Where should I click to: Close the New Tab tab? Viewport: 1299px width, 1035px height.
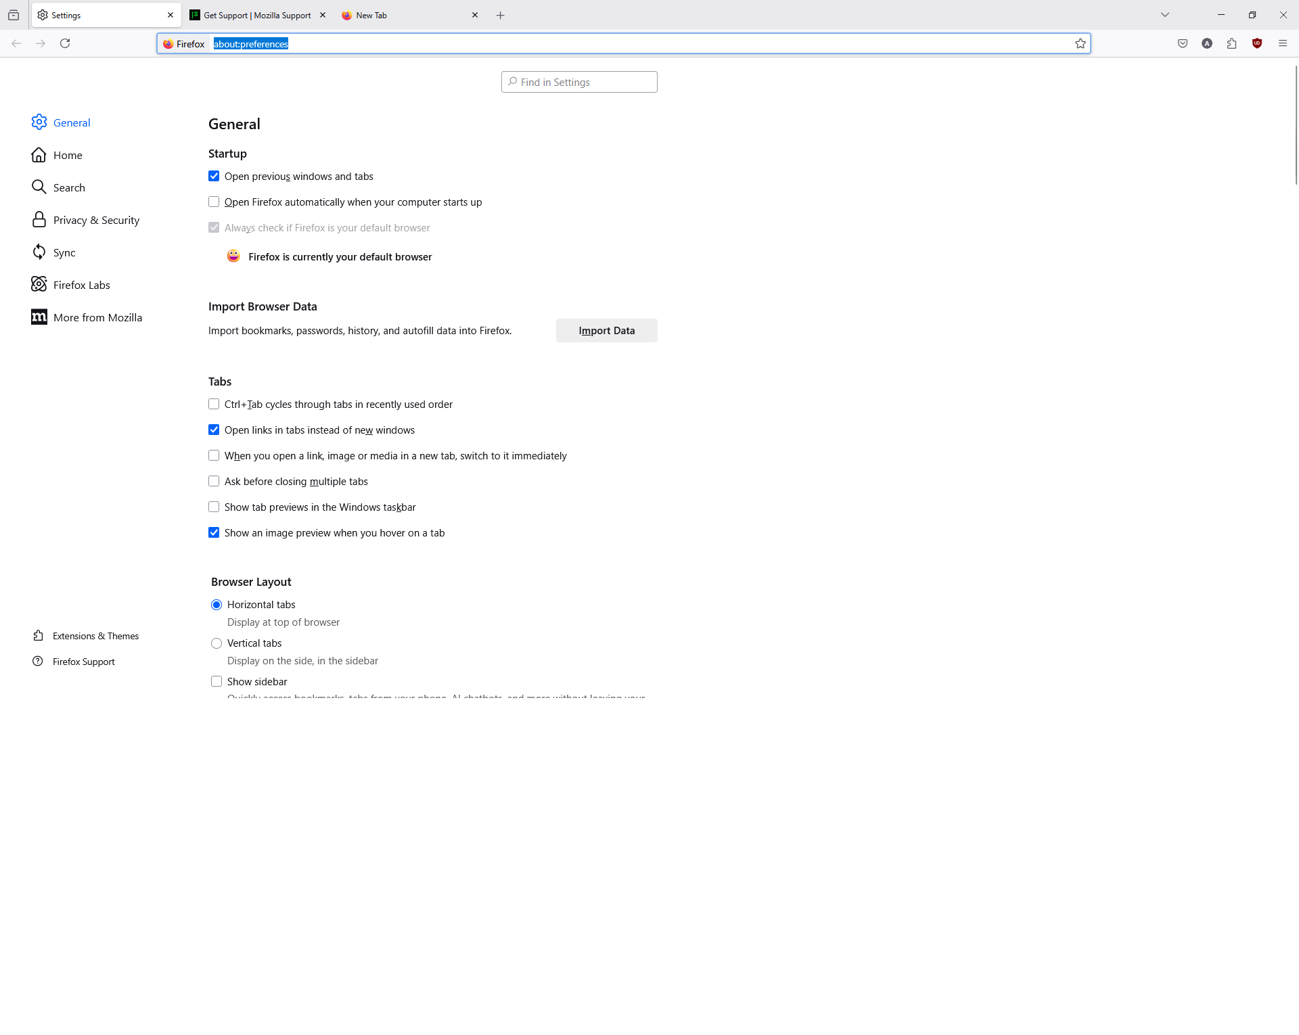[475, 15]
